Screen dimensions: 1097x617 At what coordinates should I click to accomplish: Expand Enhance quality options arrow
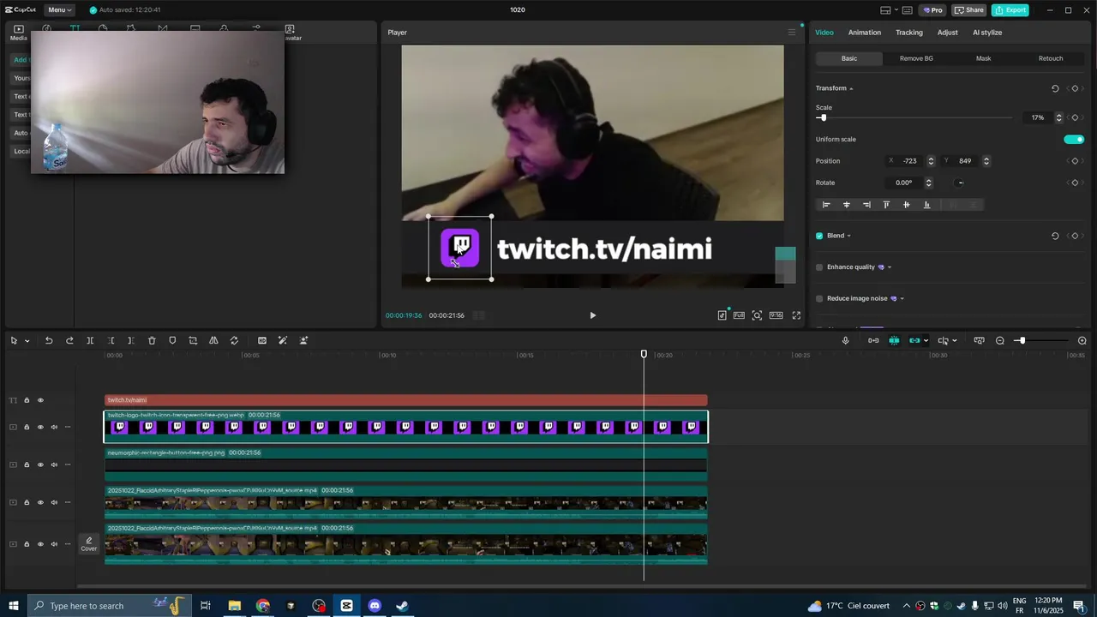[x=889, y=267]
